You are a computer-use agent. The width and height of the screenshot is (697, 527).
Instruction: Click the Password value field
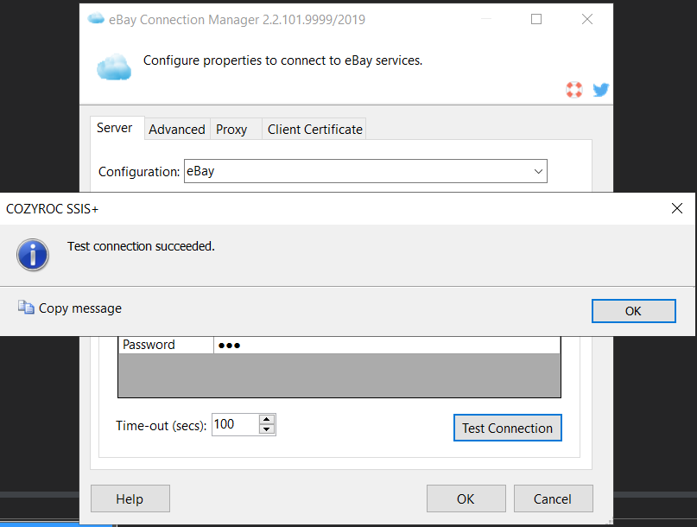coord(387,345)
